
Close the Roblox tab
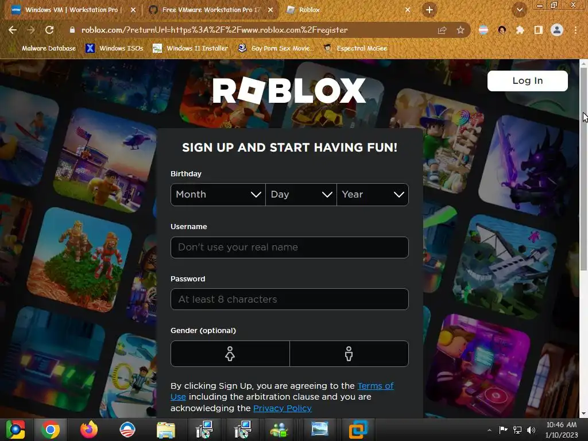pyautogui.click(x=408, y=10)
